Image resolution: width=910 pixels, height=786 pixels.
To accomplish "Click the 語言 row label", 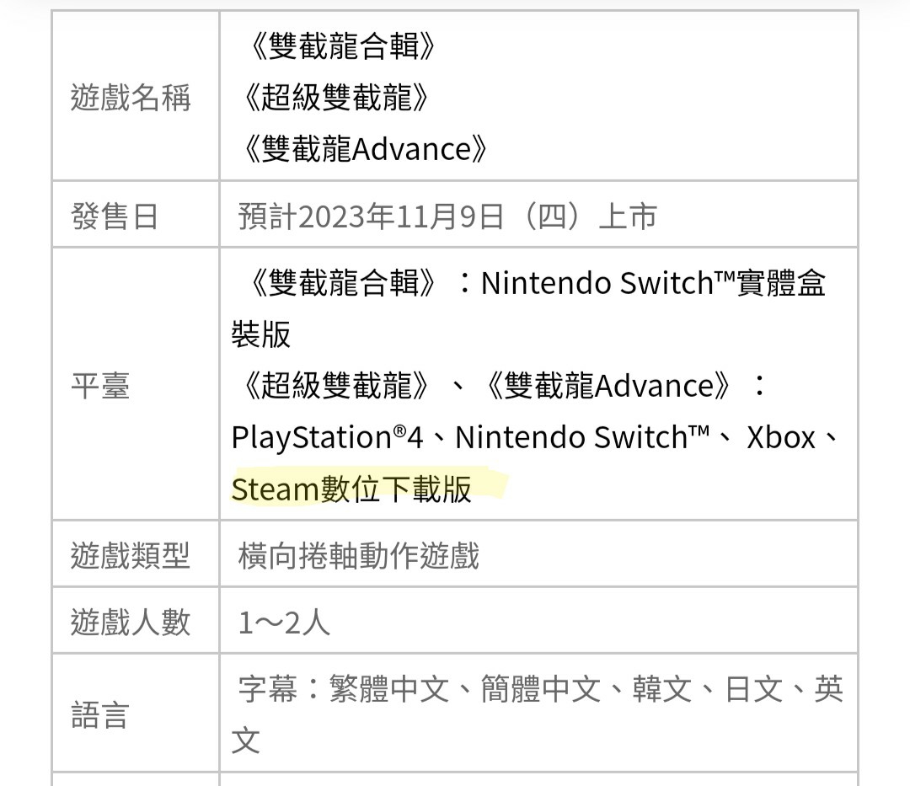I will (x=100, y=716).
